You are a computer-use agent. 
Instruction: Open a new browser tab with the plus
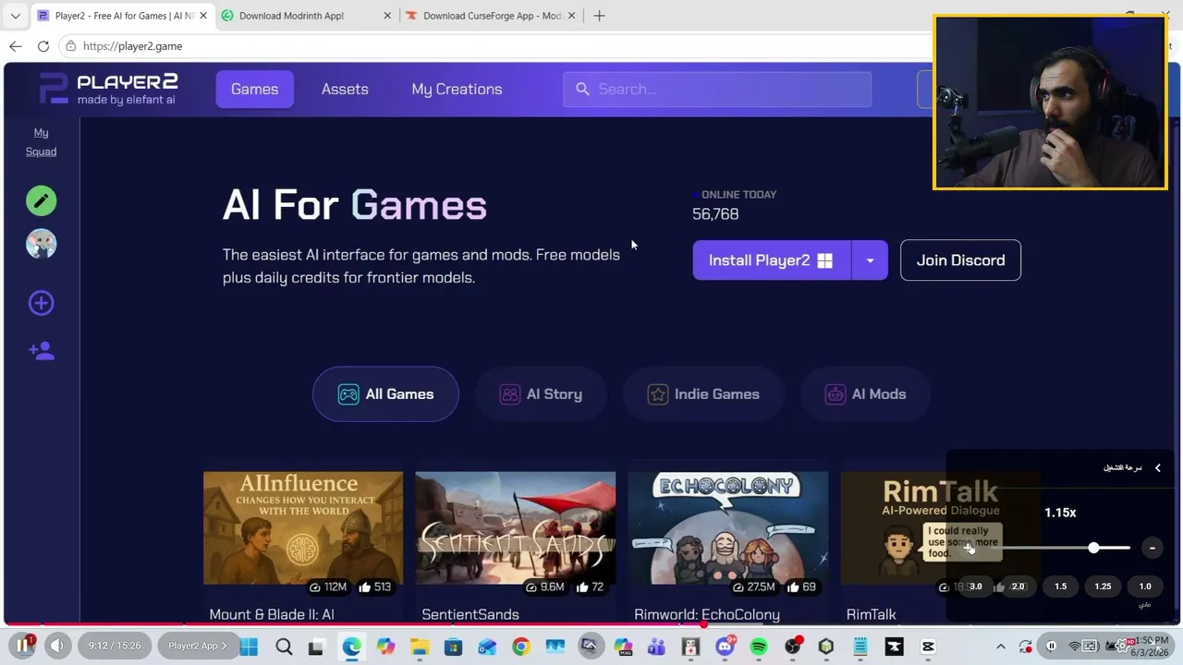click(599, 16)
